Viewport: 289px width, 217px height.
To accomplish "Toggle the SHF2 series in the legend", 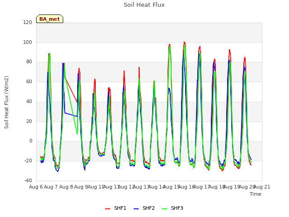I will tap(144, 208).
